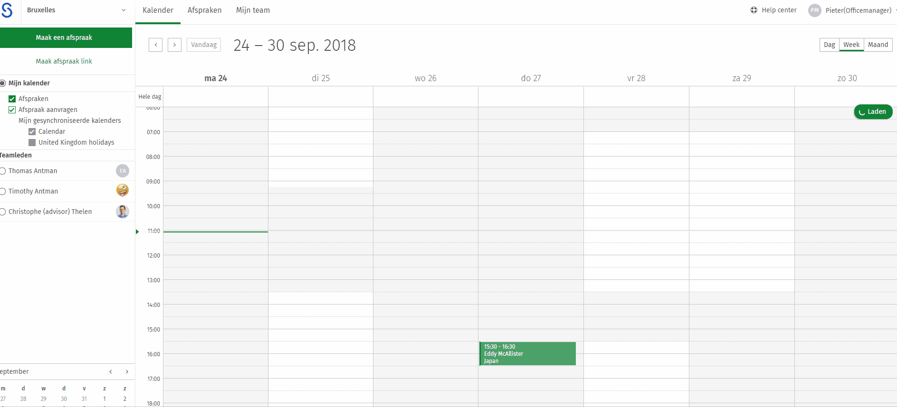This screenshot has width=897, height=407.
Task: Select Timothy Antman radio button
Action: click(x=2, y=191)
